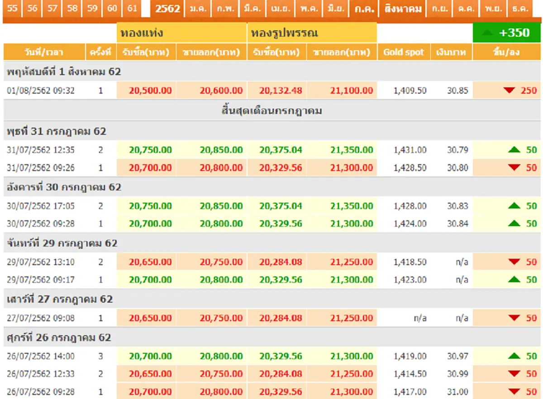Click the ทองแท่ง group header
The image size is (543, 399).
point(182,33)
